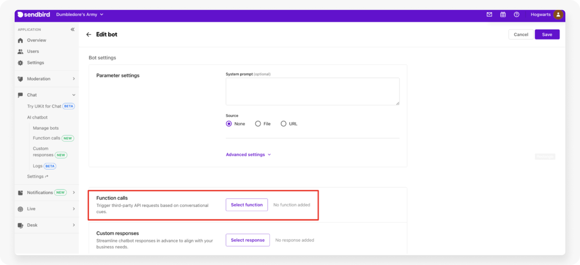Open the chat Settings external link
Screen dimensions: 580x265
point(38,176)
